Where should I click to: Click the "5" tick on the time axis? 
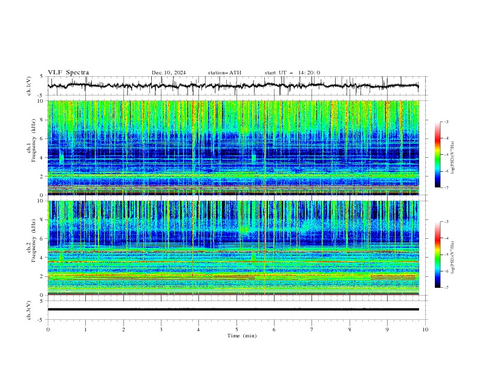236,329
